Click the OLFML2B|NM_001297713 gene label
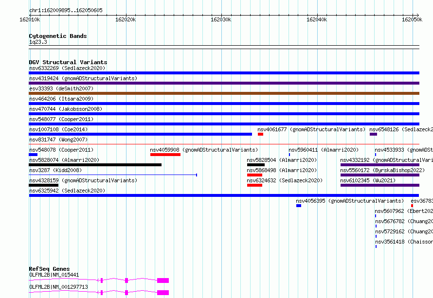The image size is (433, 298). (58, 287)
